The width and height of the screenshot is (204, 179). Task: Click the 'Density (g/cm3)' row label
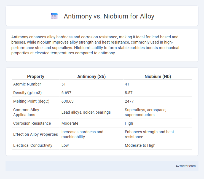28,93
